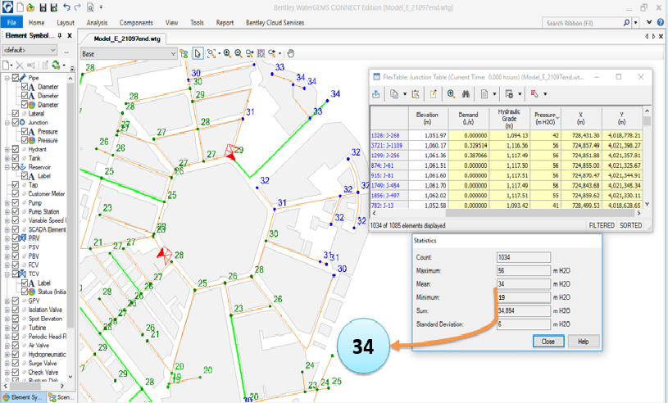Open a project with the folder icon
This screenshot has height=403, width=668.
pos(30,7)
